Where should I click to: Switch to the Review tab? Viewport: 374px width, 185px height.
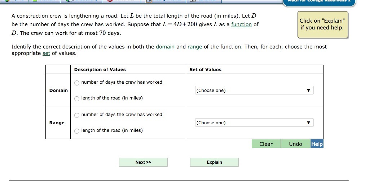44,1
